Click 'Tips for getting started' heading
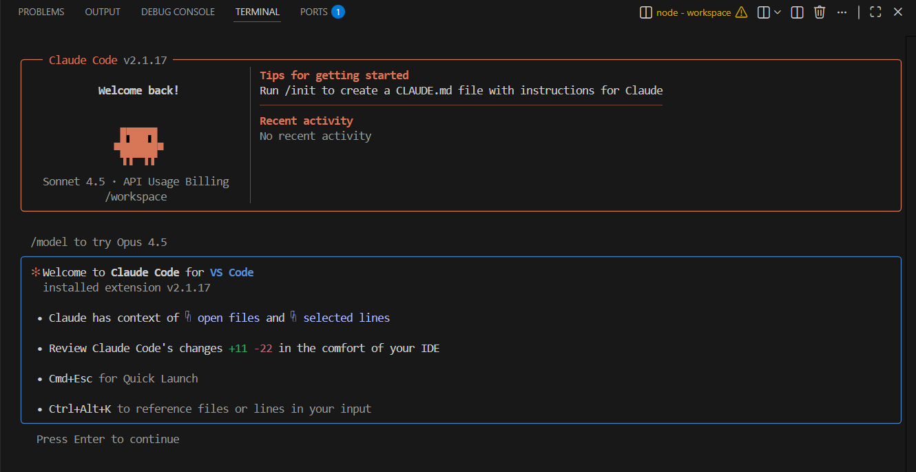 point(334,75)
